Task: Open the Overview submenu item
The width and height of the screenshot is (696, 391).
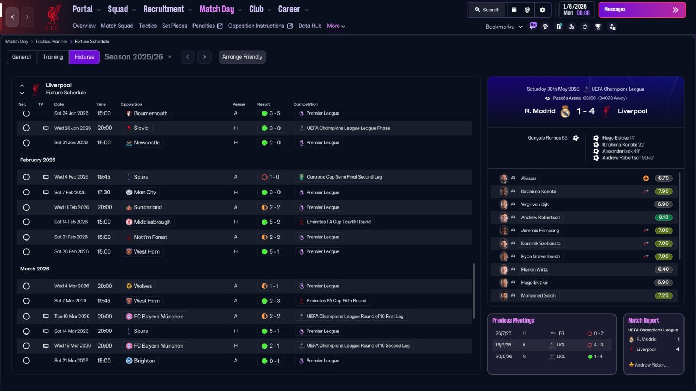Action: [x=84, y=26]
